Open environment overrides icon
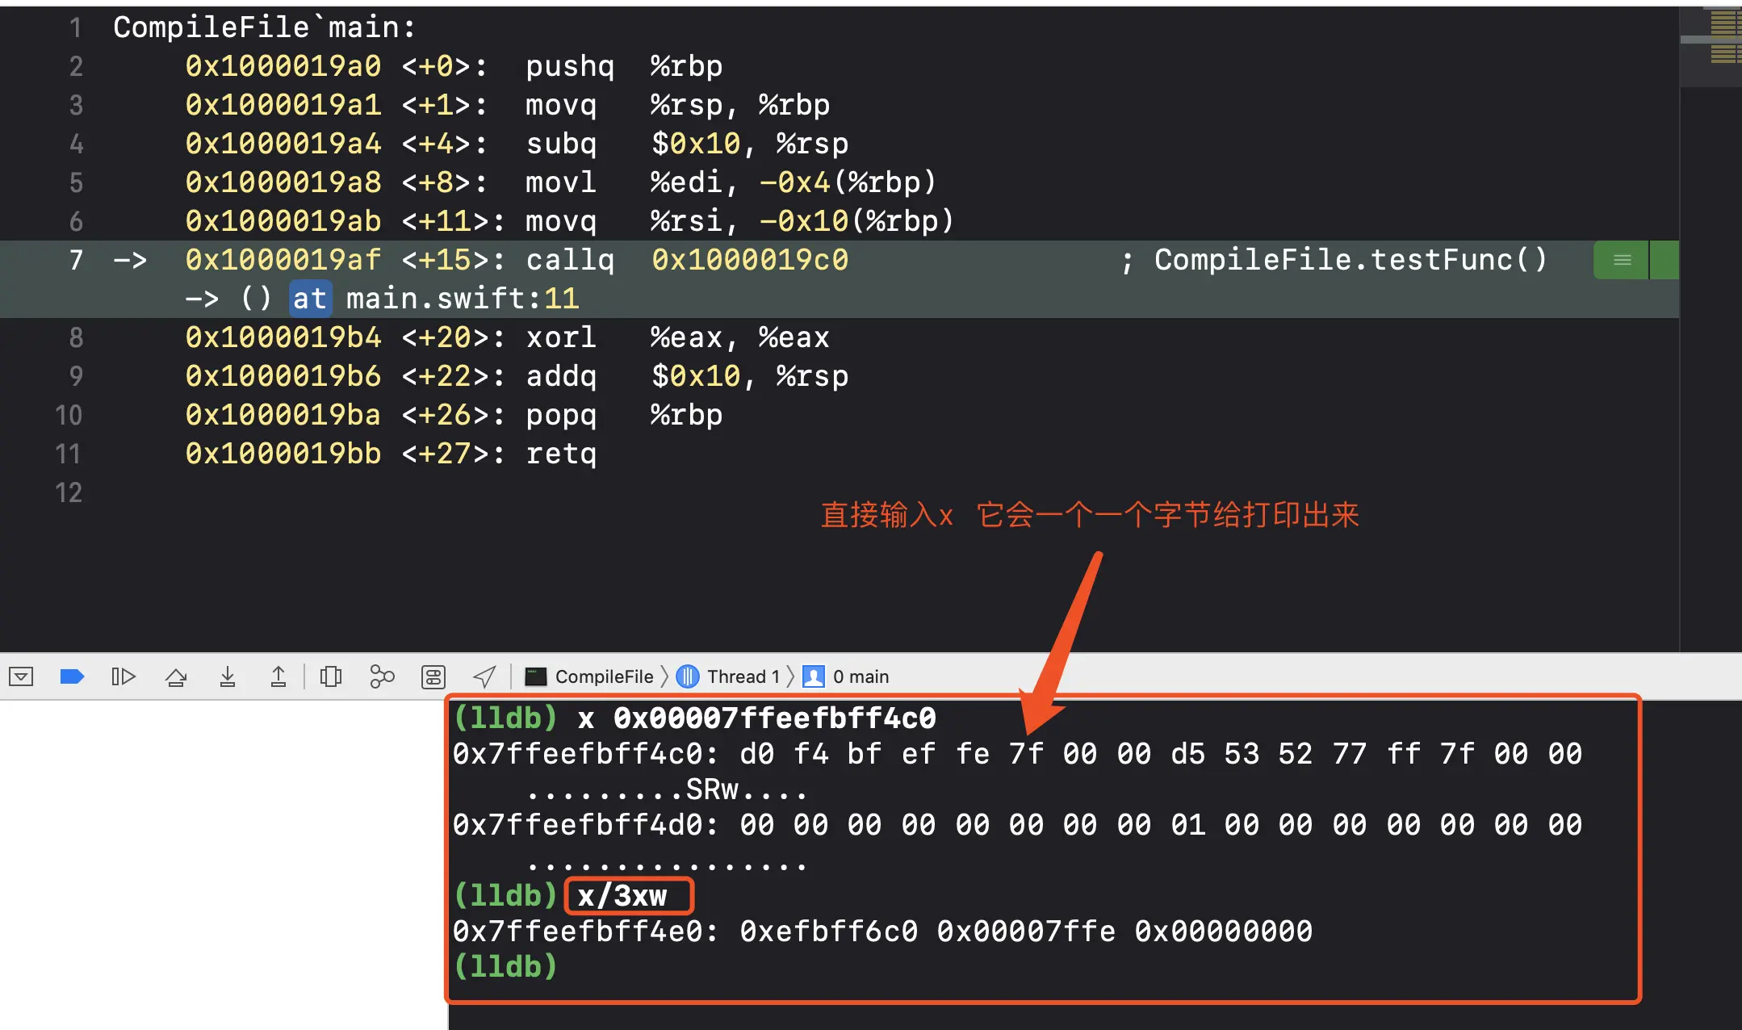 pos(433,676)
